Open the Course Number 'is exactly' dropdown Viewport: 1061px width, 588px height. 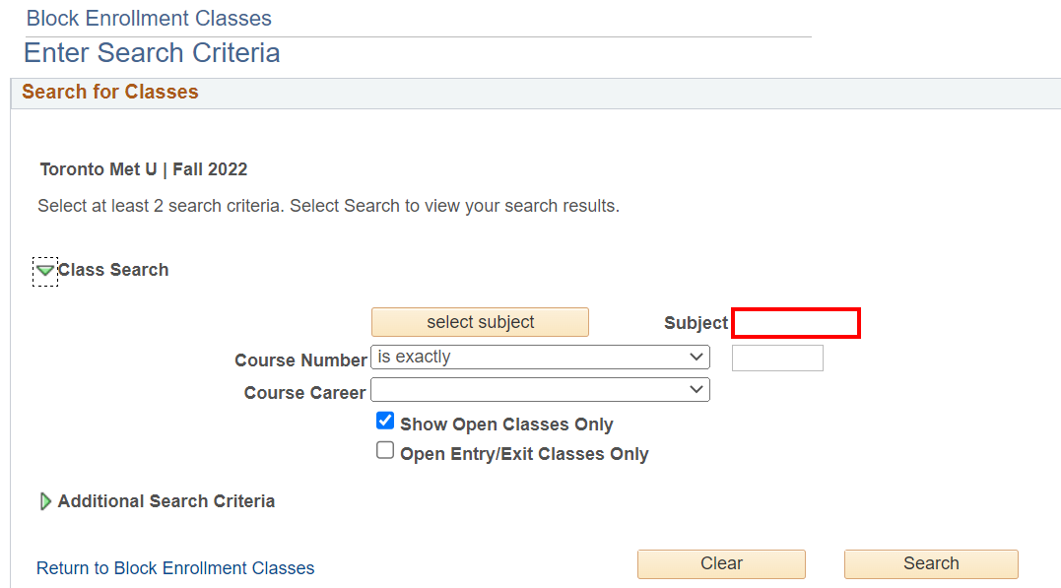(540, 358)
